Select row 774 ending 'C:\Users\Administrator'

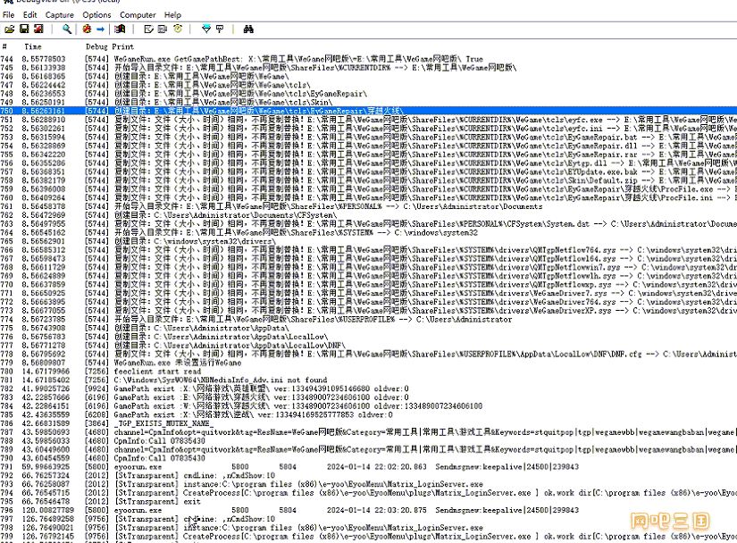368,320
